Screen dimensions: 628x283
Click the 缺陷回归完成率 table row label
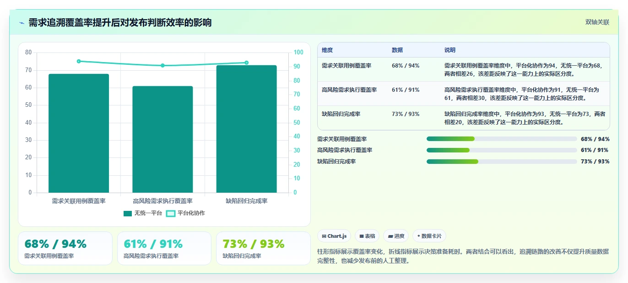[341, 114]
